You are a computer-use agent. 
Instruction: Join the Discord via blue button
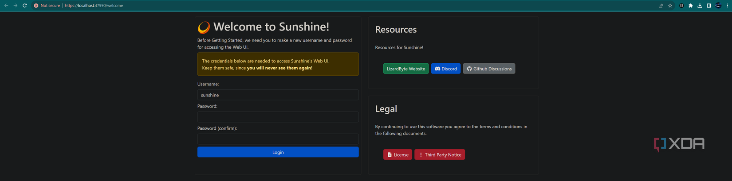445,69
